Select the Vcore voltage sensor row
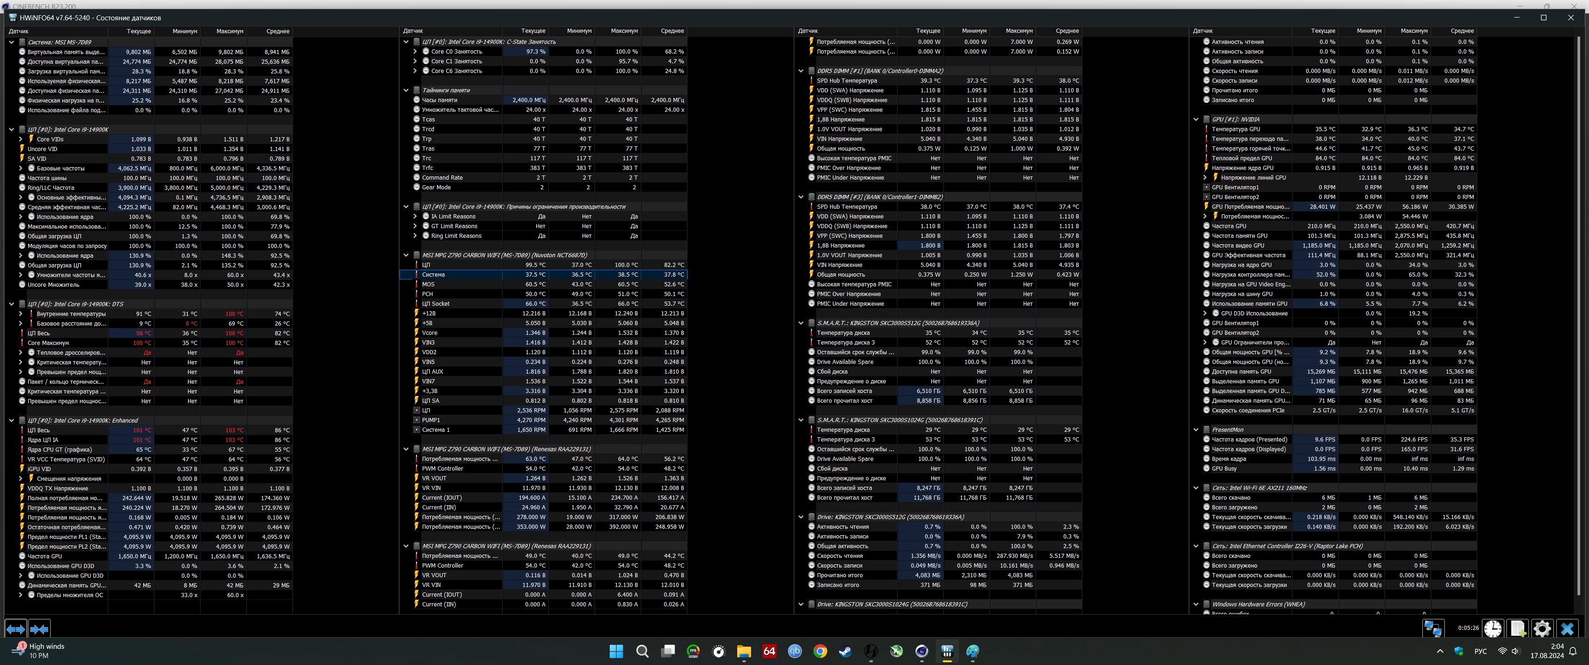Image resolution: width=1589 pixels, height=665 pixels. (x=429, y=332)
